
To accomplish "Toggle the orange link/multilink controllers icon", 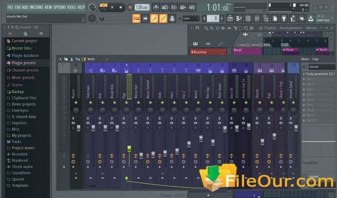I will click(x=163, y=18).
